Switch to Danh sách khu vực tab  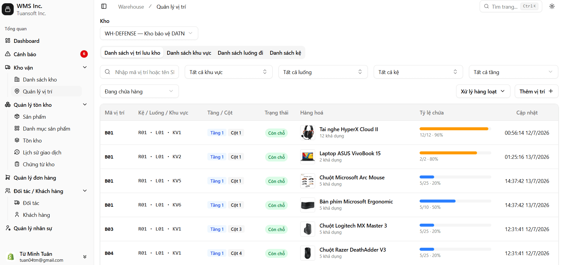coord(189,53)
